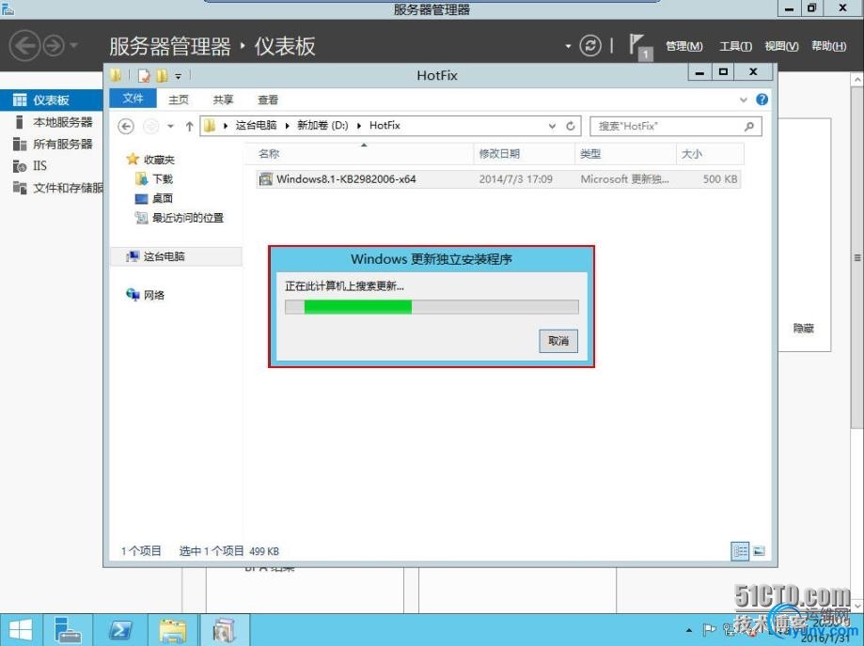The image size is (864, 646).
Task: Expand the HotFix Explorer ribbon chevron
Action: pyautogui.click(x=744, y=100)
